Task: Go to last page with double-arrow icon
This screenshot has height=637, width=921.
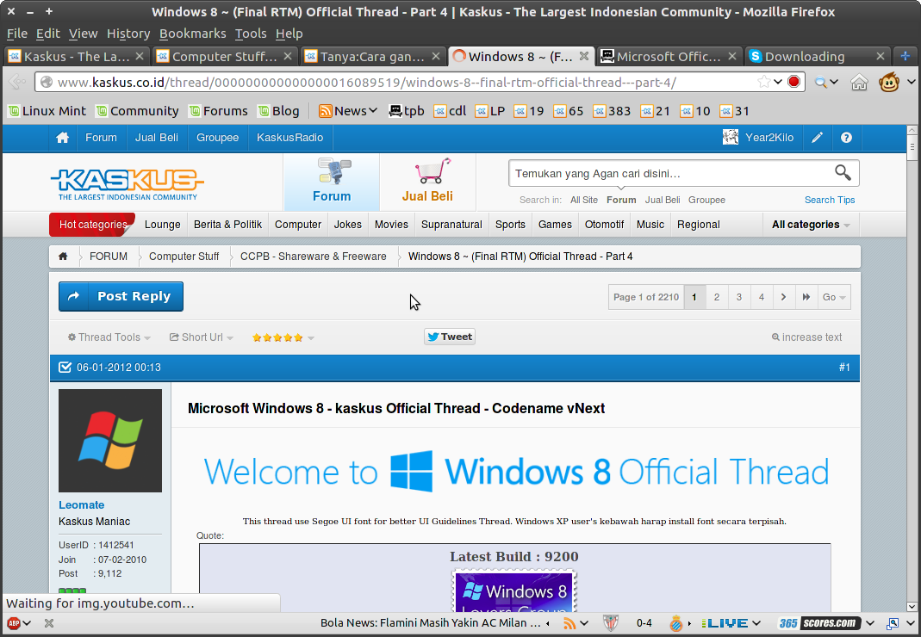Action: (806, 297)
